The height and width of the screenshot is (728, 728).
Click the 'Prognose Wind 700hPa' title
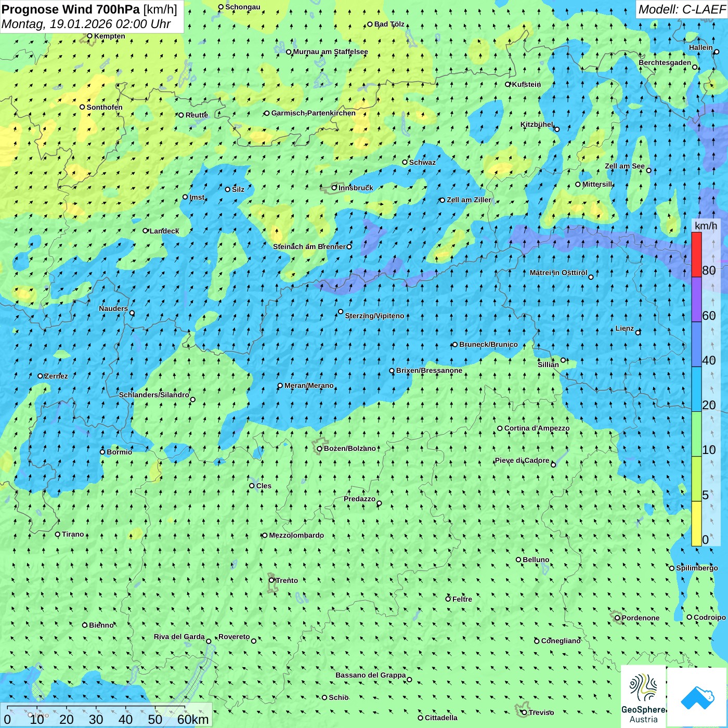tap(71, 9)
